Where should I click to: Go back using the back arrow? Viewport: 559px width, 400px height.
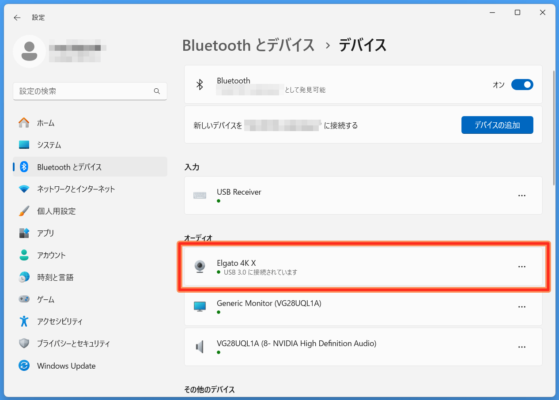click(17, 18)
